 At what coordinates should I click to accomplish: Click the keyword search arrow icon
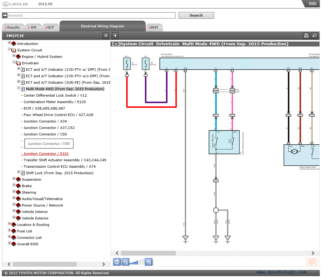5,15
